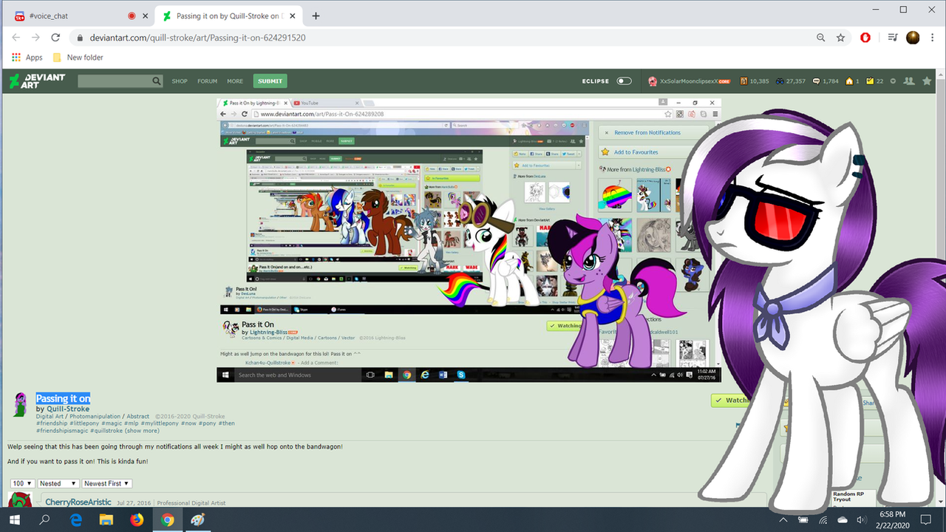The image size is (946, 532).
Task: Click the DeviantArt search magnifier icon
Action: coord(157,81)
